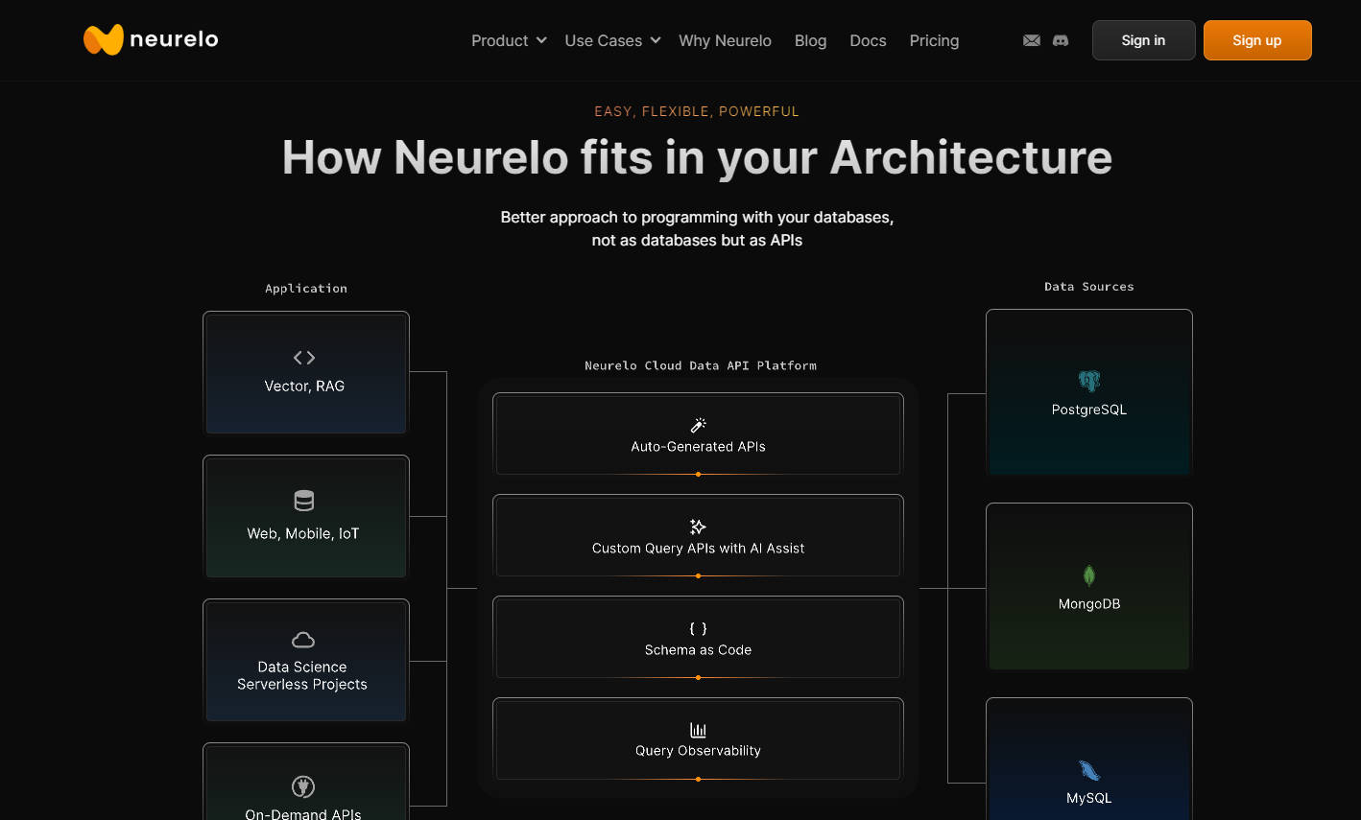Click the PostgreSQL elephant icon

click(1088, 381)
